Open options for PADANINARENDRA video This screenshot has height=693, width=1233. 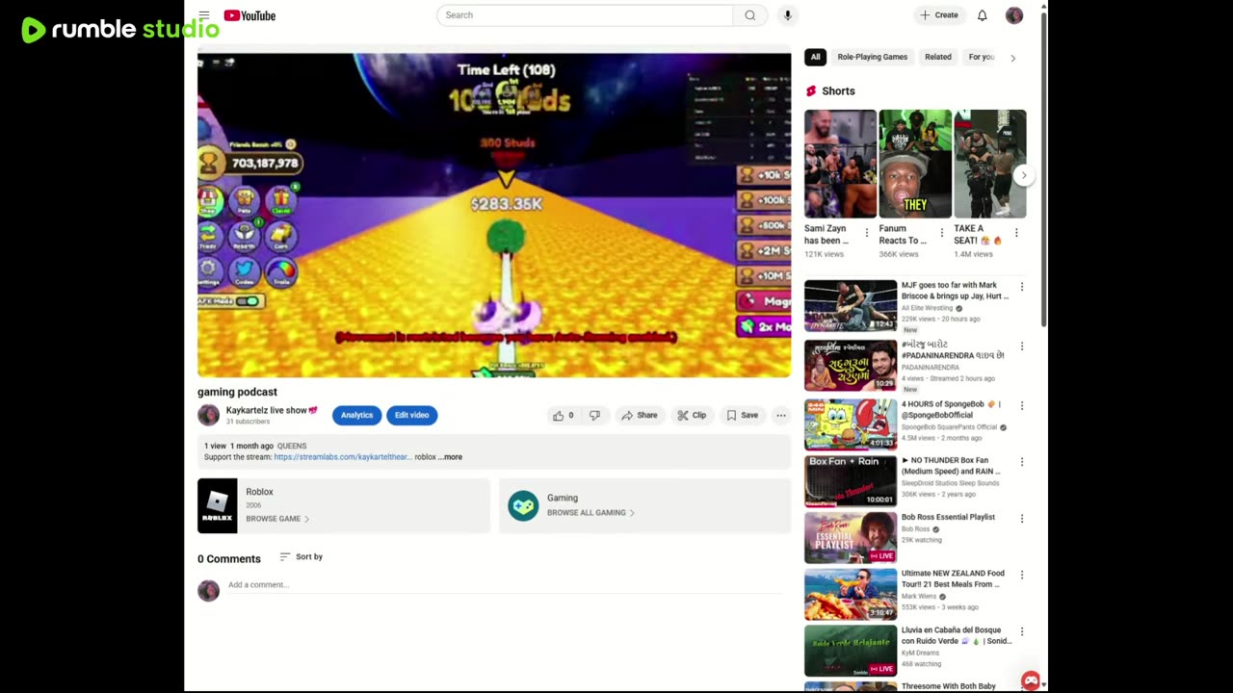coord(1022,346)
